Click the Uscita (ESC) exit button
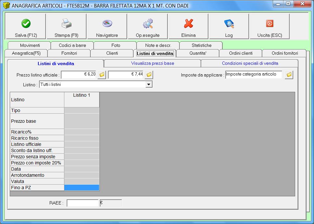The height and width of the screenshot is (224, 314). [269, 26]
